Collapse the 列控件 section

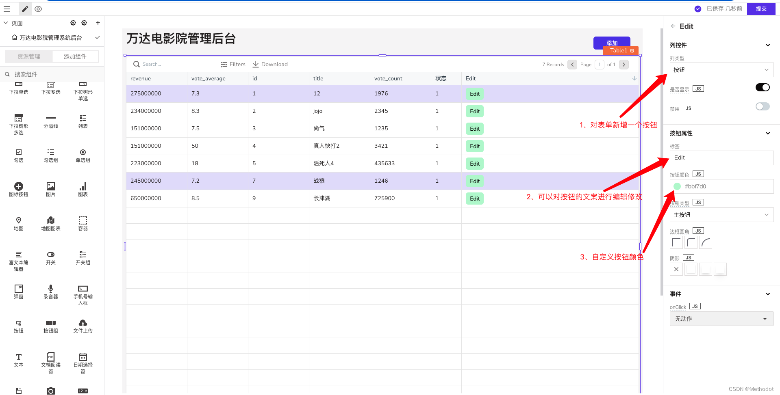(x=768, y=45)
